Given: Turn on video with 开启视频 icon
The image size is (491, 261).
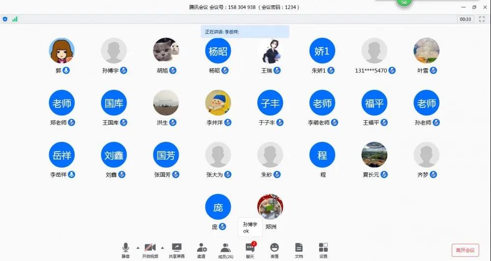Looking at the screenshot, I should pos(151,248).
